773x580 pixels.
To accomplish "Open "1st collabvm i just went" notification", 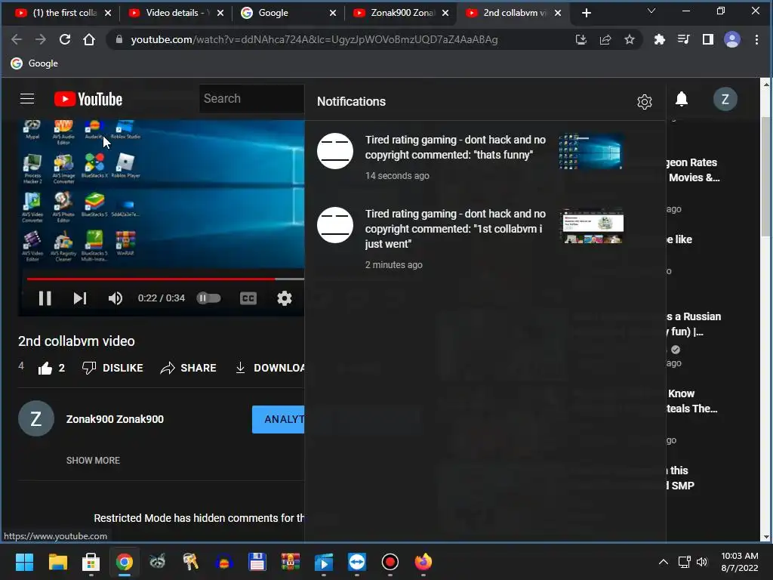I will point(485,239).
